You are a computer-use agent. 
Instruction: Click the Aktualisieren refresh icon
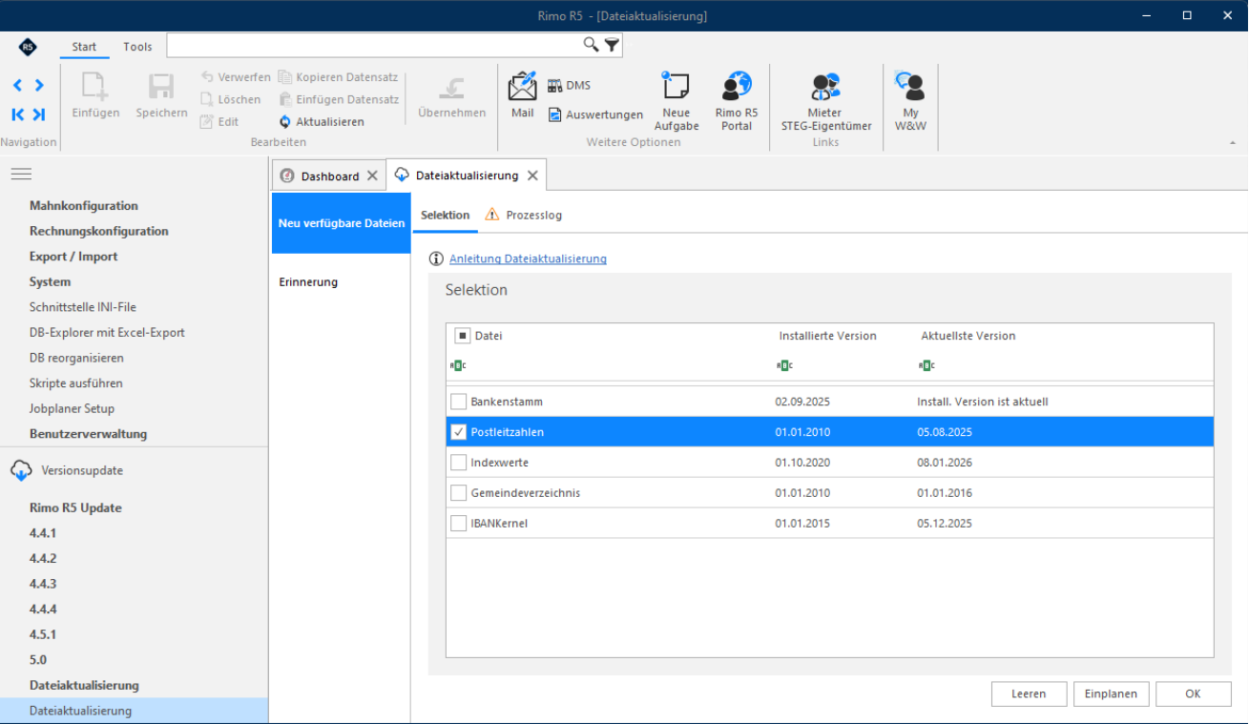[x=285, y=122]
